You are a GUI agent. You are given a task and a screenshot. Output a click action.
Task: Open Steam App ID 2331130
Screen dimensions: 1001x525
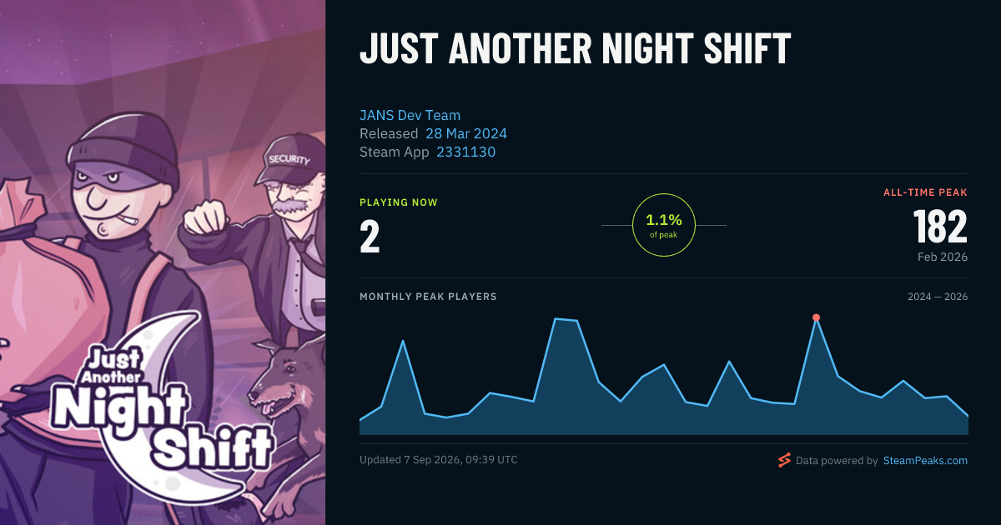tap(465, 152)
